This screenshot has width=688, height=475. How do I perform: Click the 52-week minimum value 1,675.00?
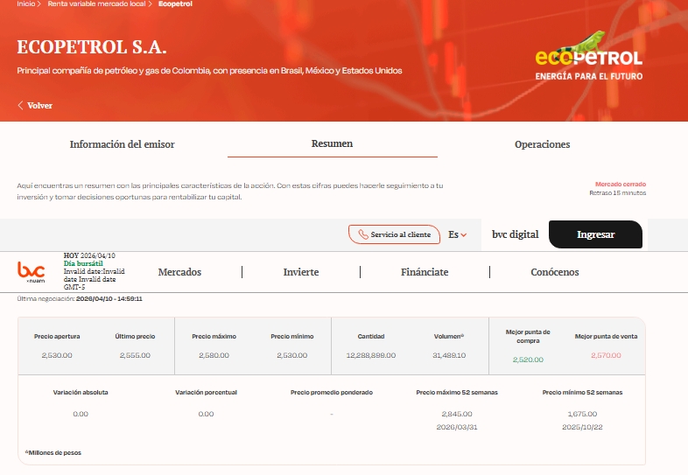pyautogui.click(x=582, y=414)
